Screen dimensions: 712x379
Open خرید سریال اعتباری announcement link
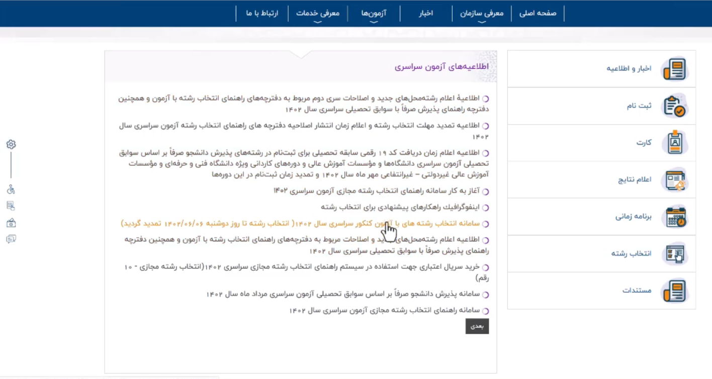(307, 272)
